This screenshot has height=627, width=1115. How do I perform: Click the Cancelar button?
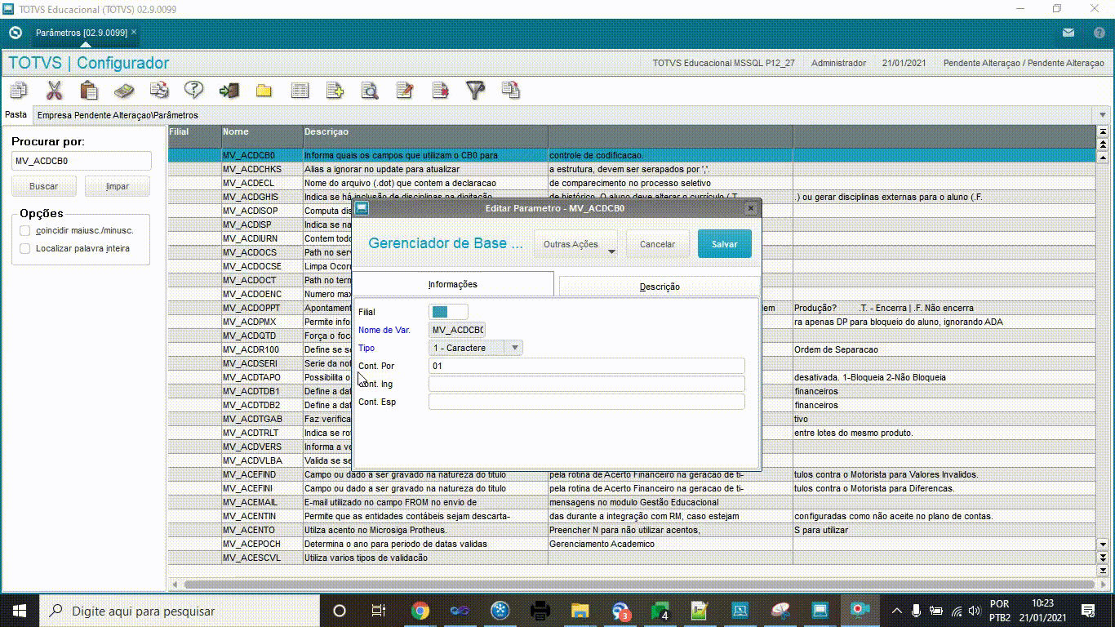coord(657,244)
